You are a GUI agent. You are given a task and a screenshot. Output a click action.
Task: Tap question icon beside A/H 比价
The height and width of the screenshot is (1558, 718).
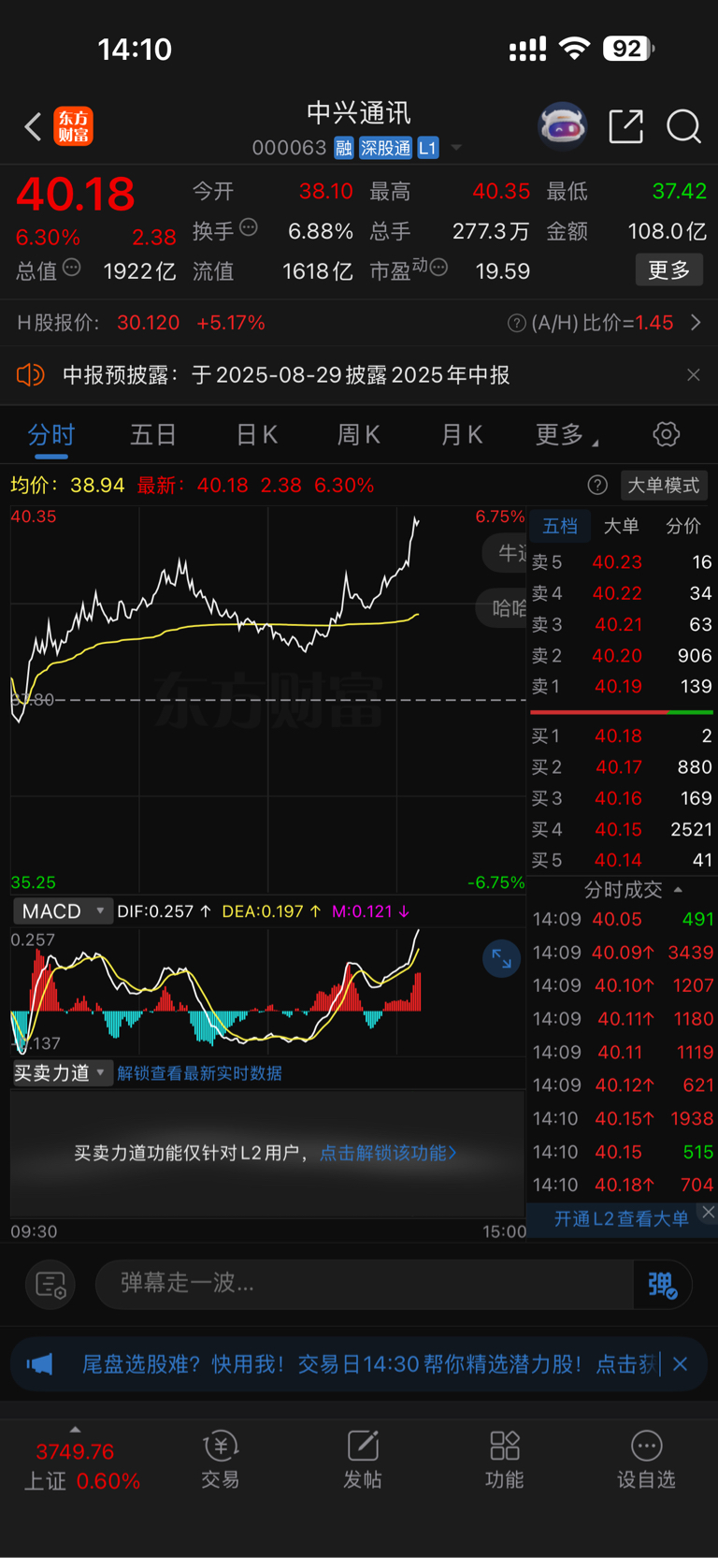click(516, 323)
